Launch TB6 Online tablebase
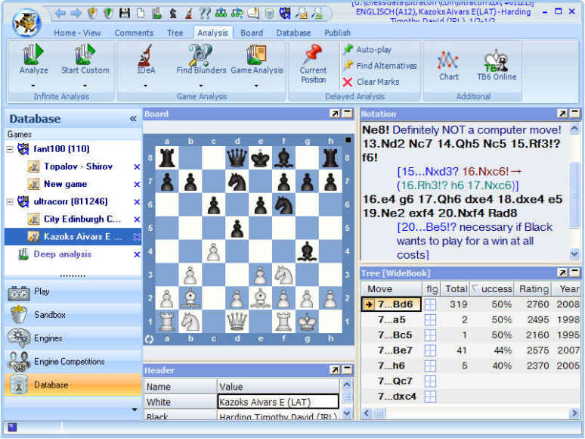 pyautogui.click(x=494, y=62)
